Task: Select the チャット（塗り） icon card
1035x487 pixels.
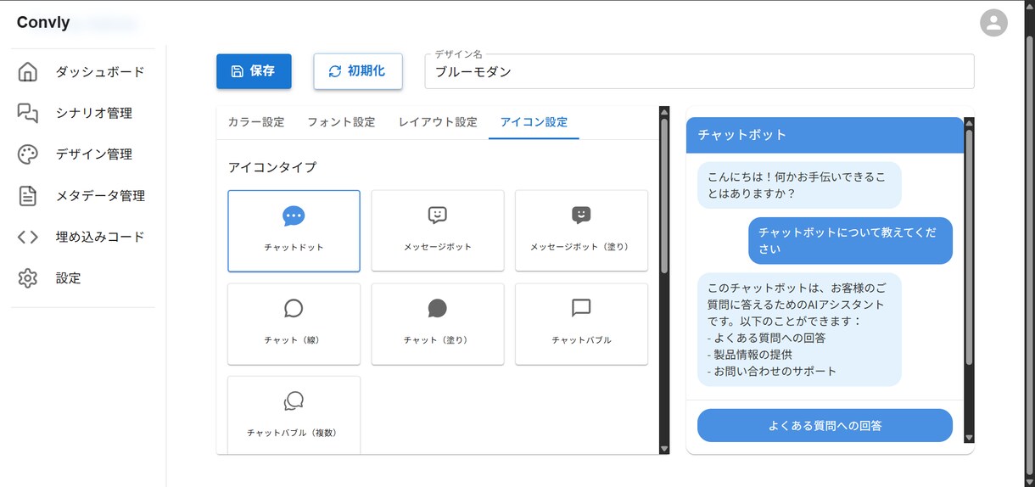Action: pyautogui.click(x=438, y=324)
